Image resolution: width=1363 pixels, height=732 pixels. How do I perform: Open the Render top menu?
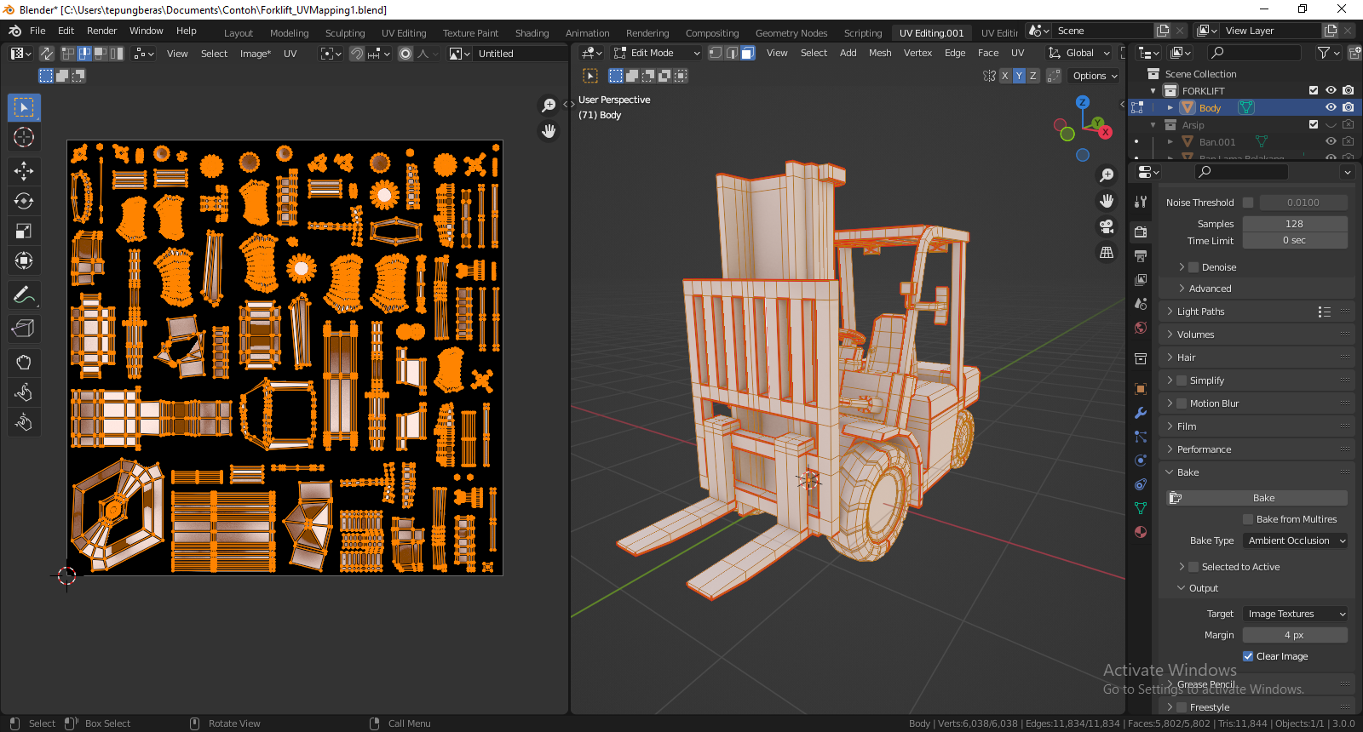click(101, 31)
